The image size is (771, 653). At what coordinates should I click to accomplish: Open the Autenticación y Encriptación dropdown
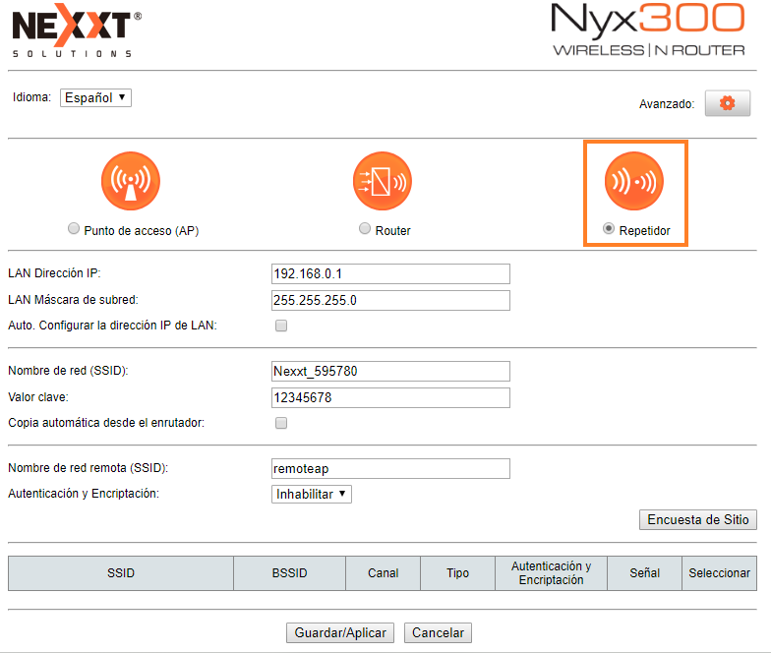pyautogui.click(x=312, y=494)
